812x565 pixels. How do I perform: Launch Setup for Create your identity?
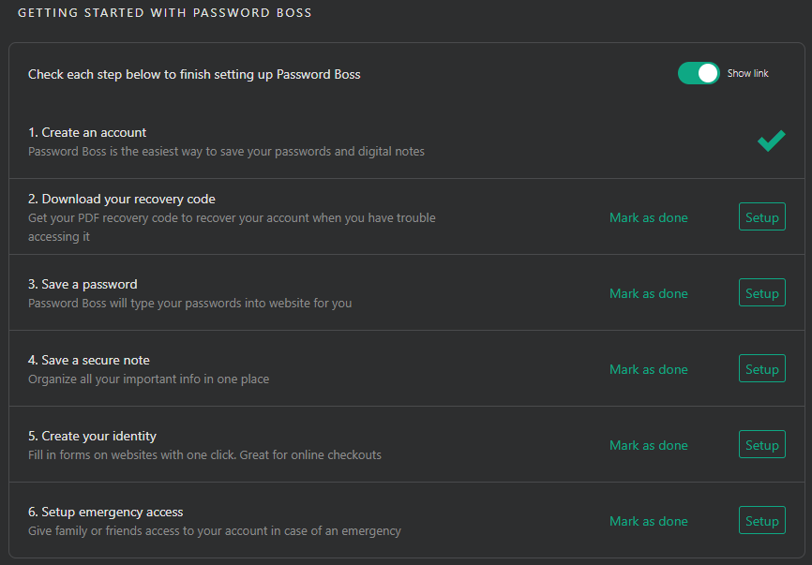point(761,445)
